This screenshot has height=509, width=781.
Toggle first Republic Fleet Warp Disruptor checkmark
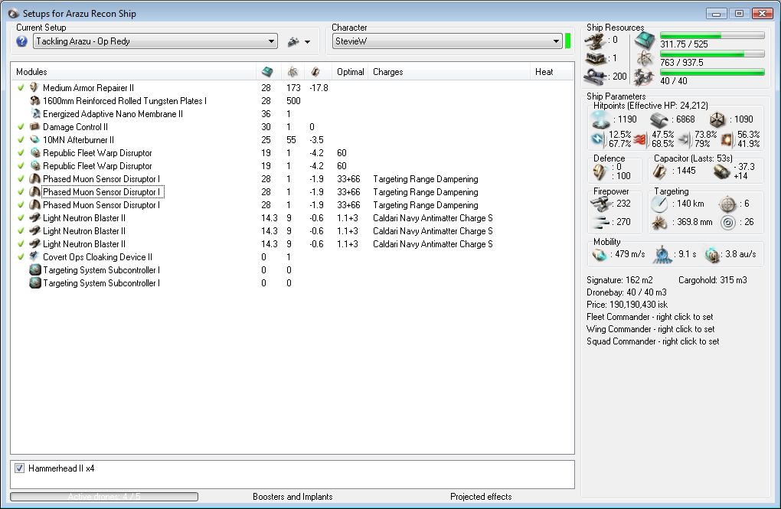(21, 152)
